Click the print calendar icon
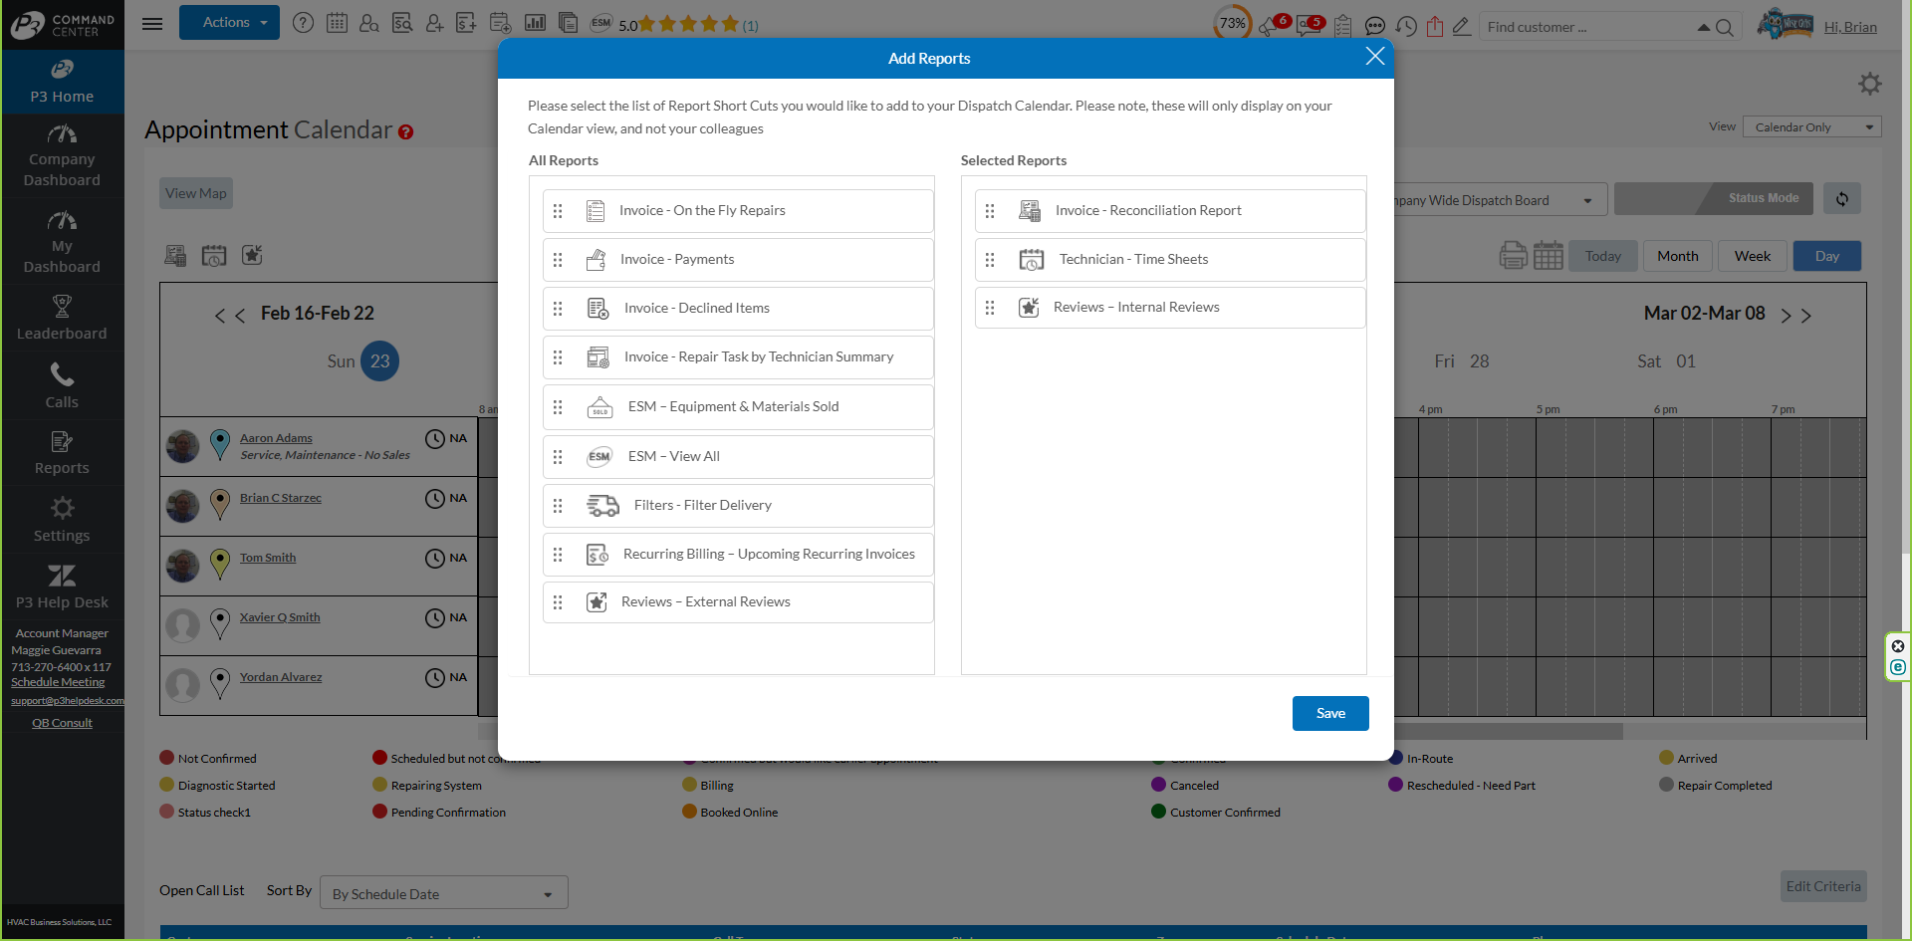 [x=1513, y=256]
